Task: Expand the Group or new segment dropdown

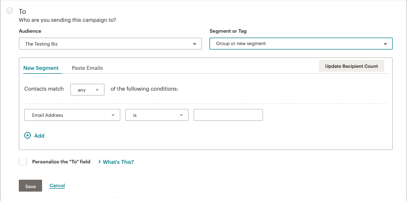Action: [x=301, y=44]
